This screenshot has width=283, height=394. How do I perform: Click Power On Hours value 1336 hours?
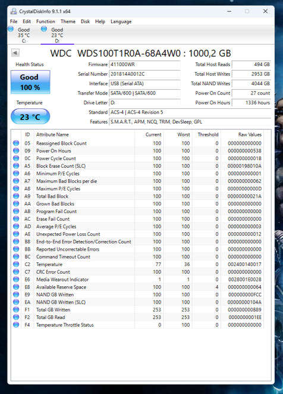(251, 103)
